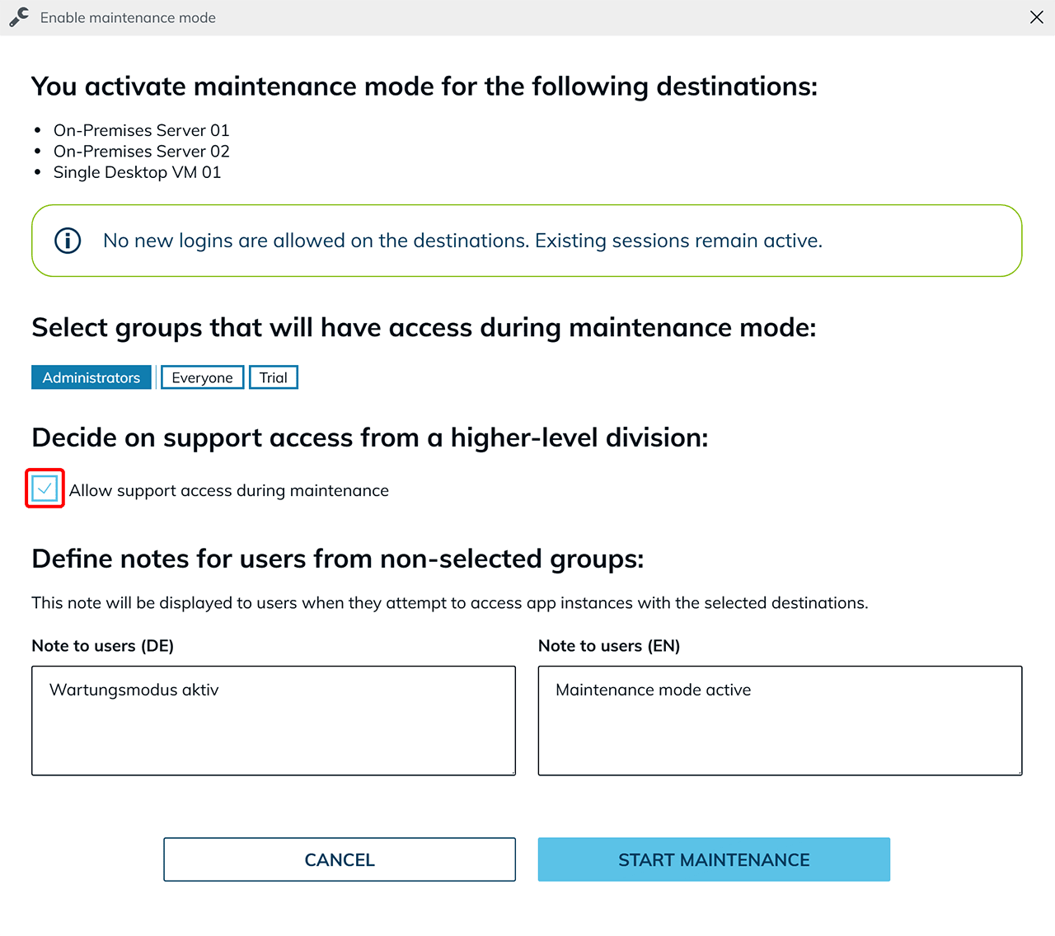Select the Trial group
The image size is (1055, 936).
pos(273,377)
